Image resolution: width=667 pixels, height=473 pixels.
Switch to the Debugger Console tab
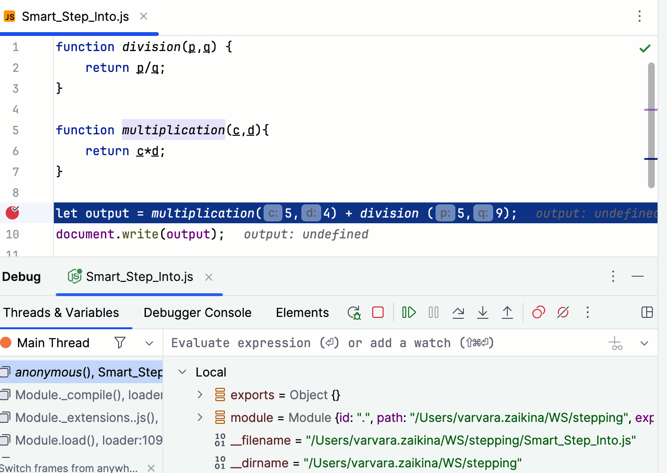tap(197, 312)
